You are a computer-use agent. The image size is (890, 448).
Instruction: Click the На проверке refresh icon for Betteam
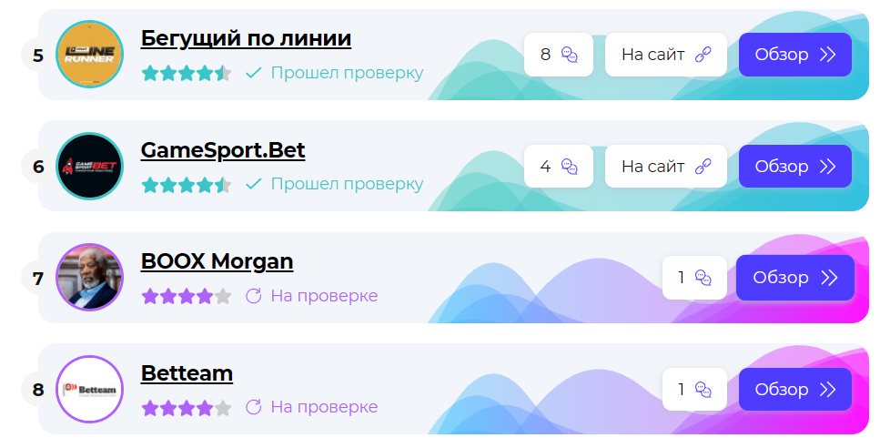(x=253, y=407)
